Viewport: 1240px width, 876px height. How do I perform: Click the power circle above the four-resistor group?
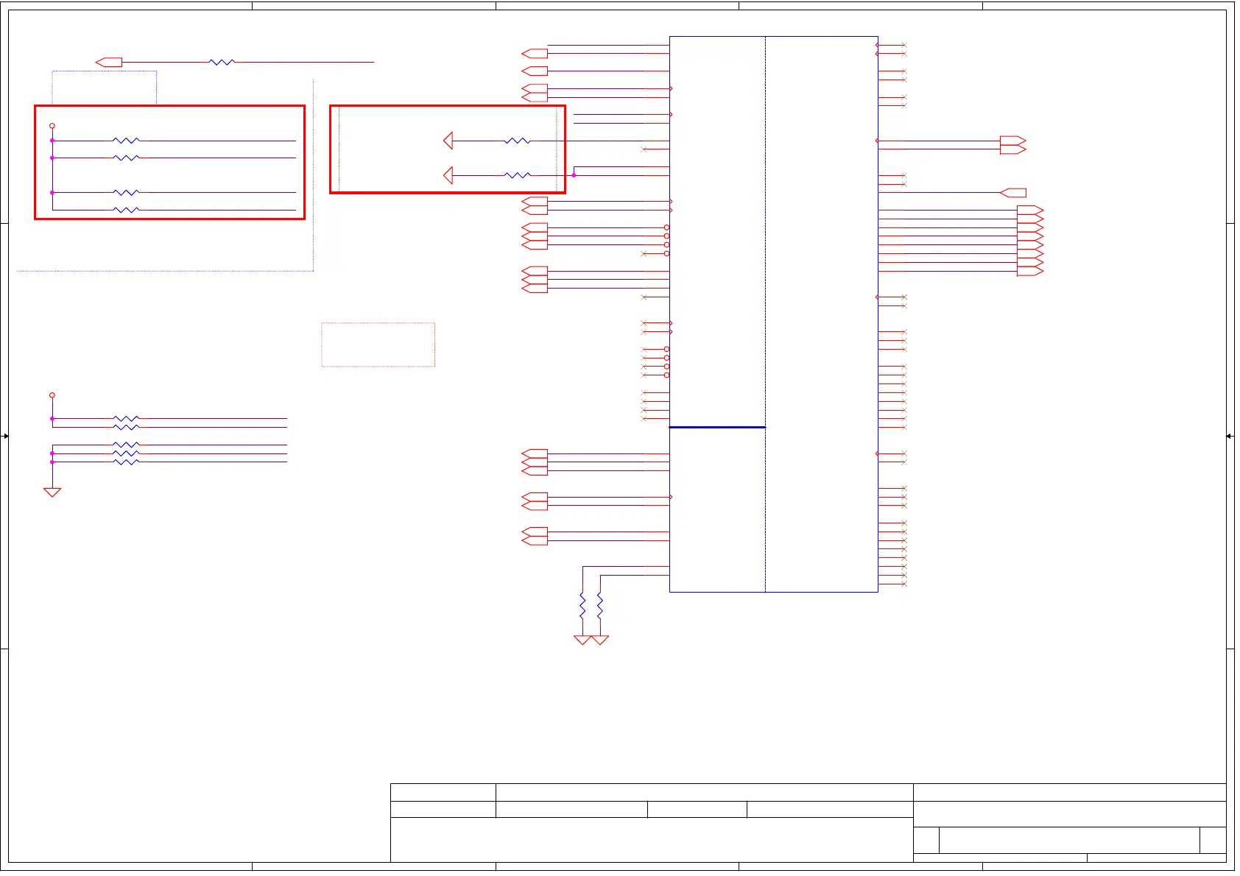[x=52, y=126]
